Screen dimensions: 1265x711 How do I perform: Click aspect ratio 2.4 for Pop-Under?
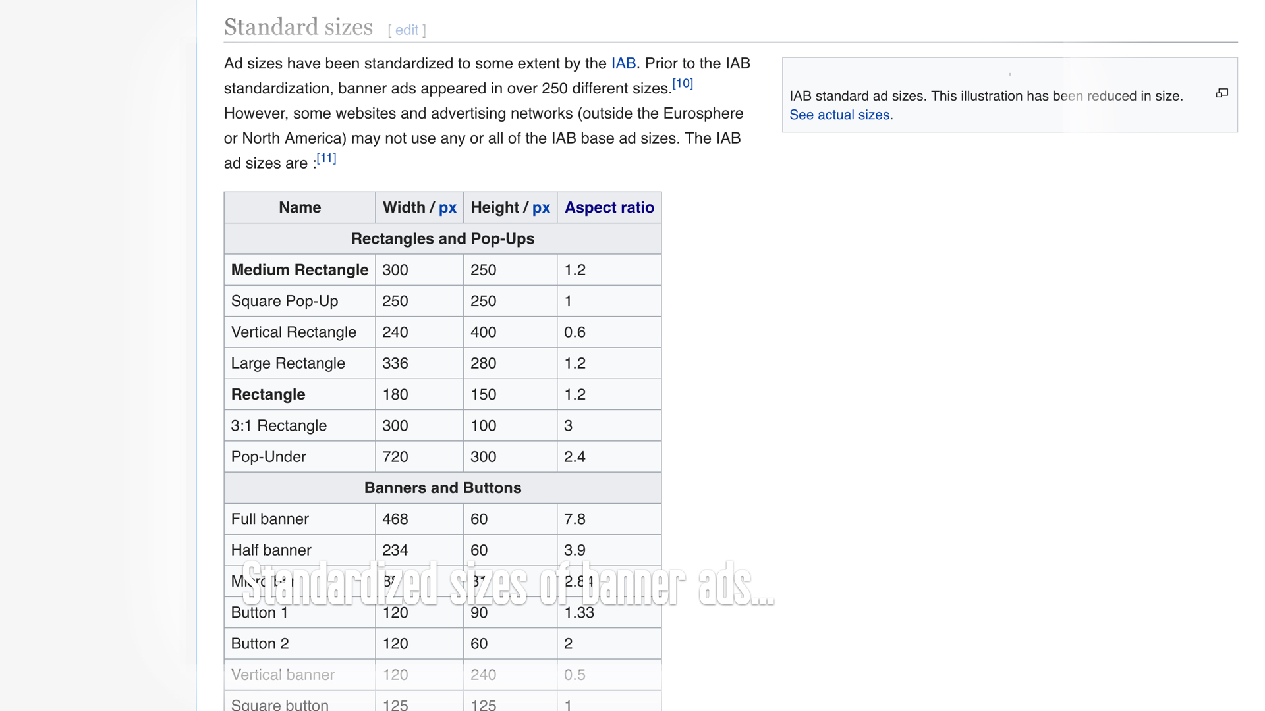(x=575, y=457)
